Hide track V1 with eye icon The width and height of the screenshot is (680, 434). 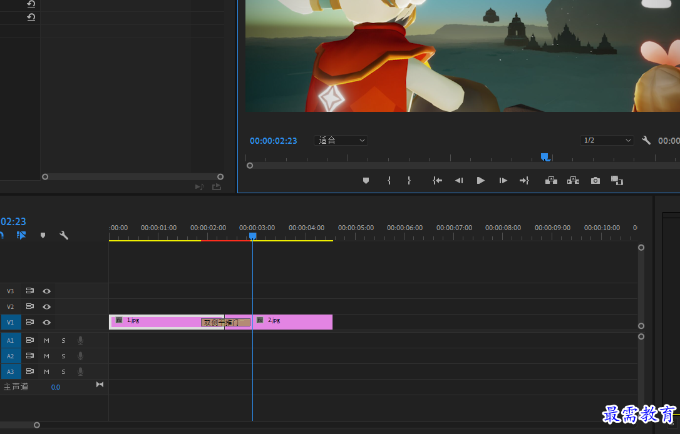coord(46,322)
